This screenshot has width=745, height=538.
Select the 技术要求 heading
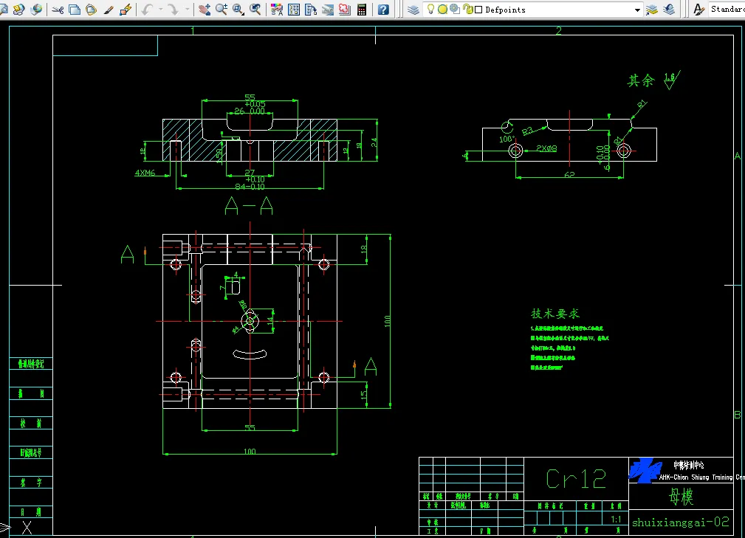pos(555,314)
